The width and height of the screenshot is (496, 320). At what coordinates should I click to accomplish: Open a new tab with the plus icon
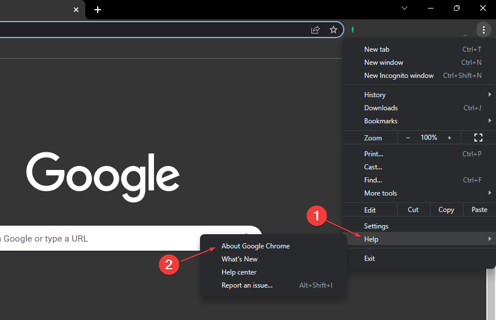98,10
